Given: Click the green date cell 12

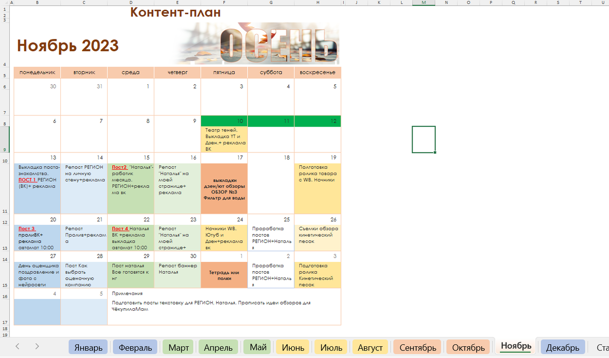Looking at the screenshot, I should point(318,121).
